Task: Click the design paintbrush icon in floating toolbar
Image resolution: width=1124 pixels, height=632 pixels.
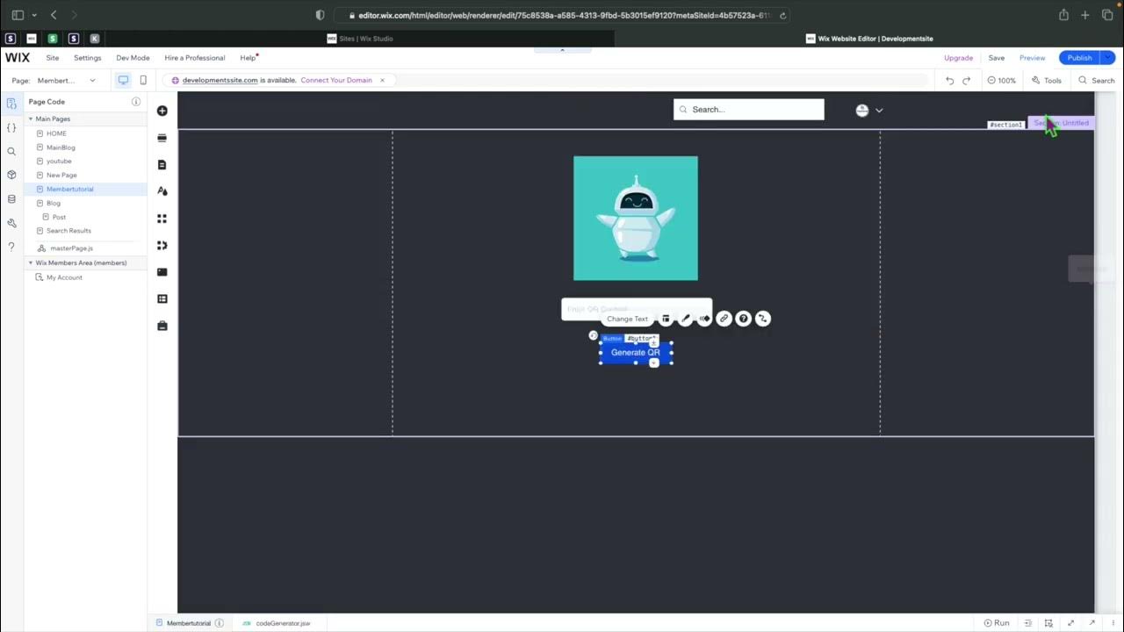Action: click(x=685, y=319)
